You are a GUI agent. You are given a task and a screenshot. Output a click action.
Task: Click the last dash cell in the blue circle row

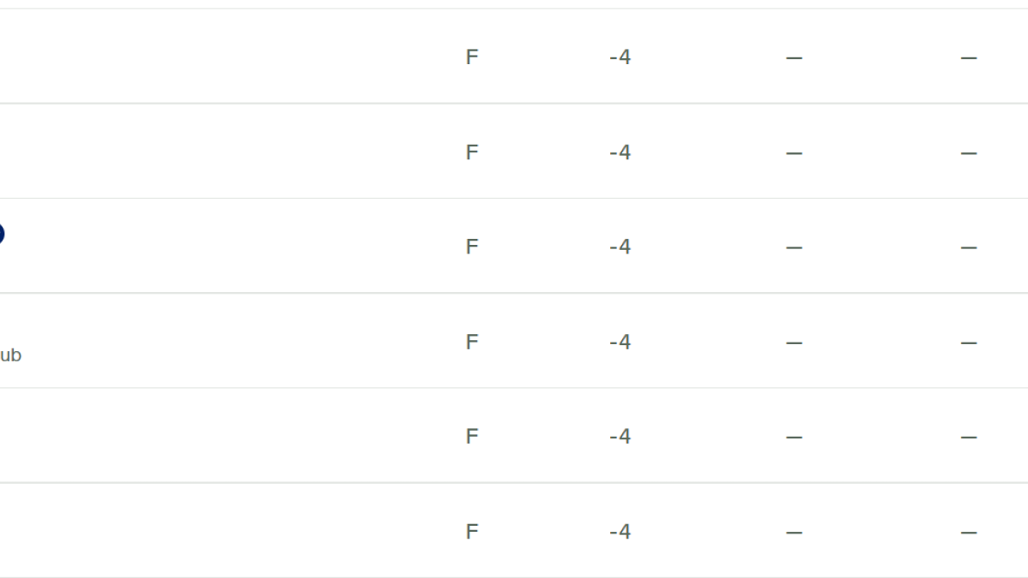point(969,247)
